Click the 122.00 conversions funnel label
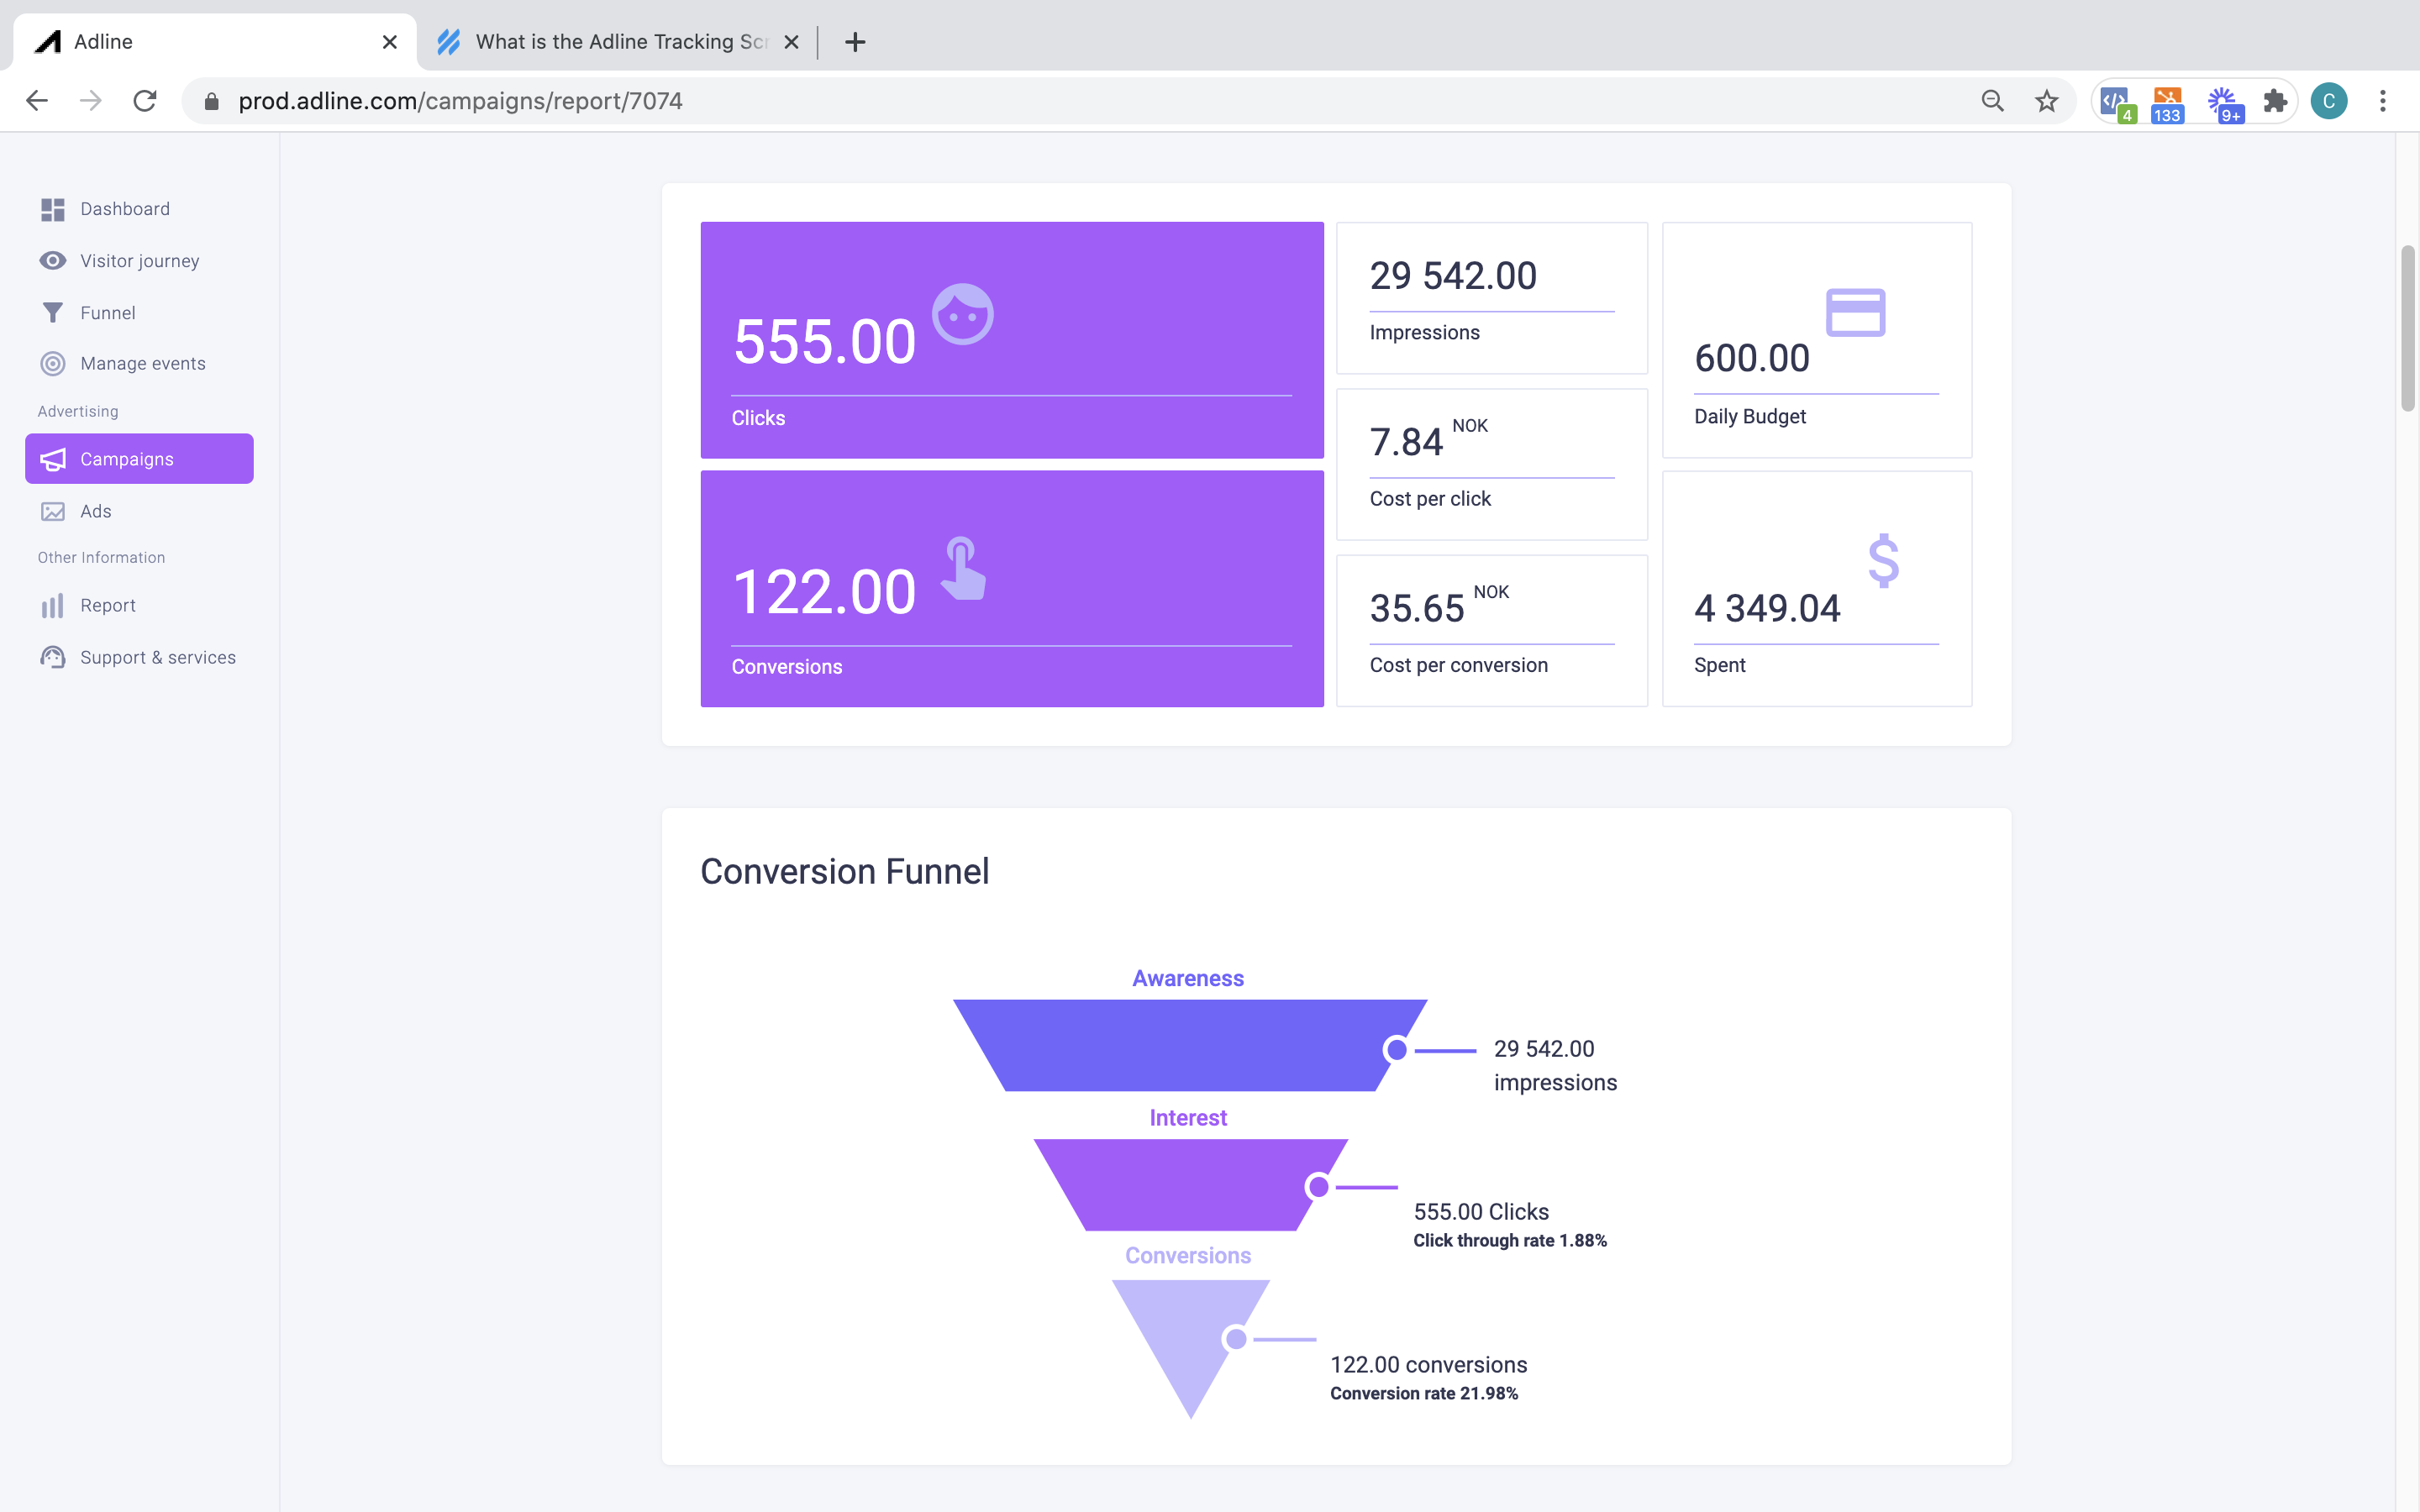2420x1512 pixels. 1429,1365
